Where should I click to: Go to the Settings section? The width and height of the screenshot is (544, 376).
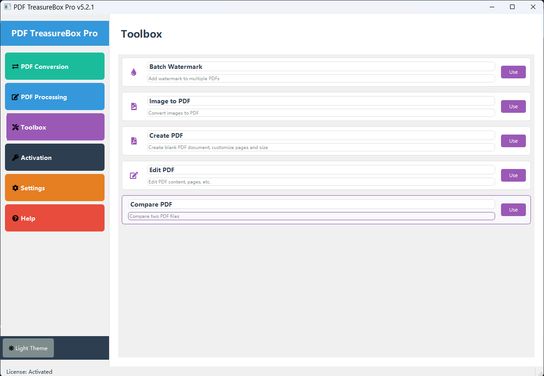coord(55,188)
